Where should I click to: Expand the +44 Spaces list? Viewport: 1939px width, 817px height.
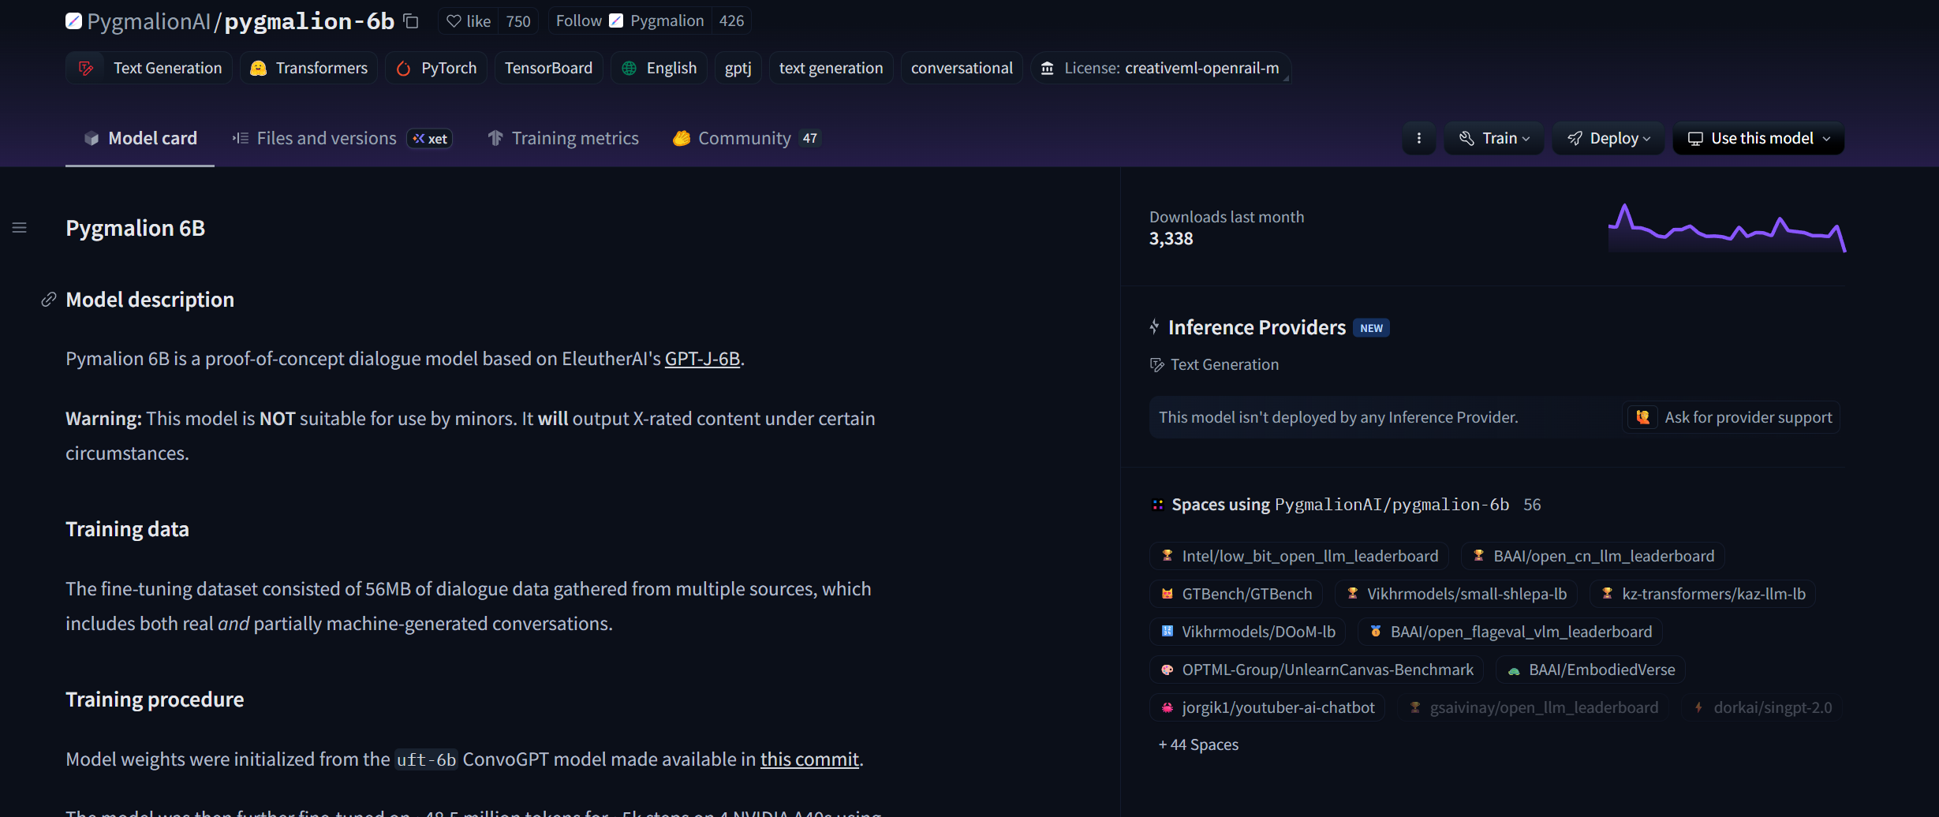(x=1198, y=744)
